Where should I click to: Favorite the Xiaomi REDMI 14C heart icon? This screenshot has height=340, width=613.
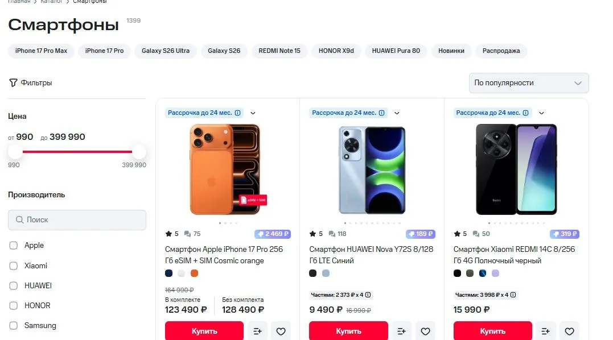click(569, 331)
